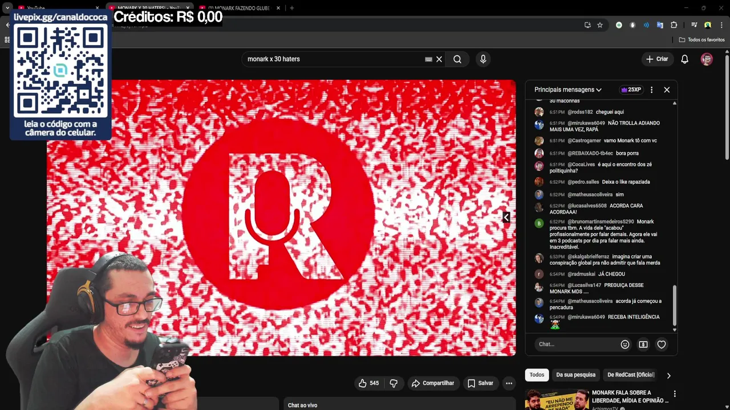The image size is (730, 410).
Task: Open the MONARK FALA SOBRE video thumbnail
Action: point(557,400)
